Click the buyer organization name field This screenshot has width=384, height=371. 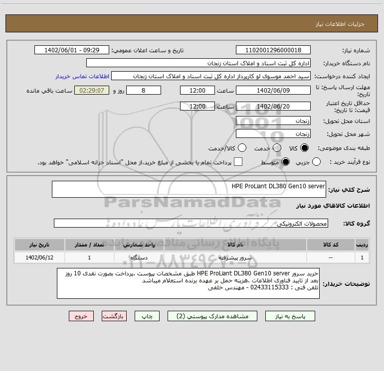198,63
